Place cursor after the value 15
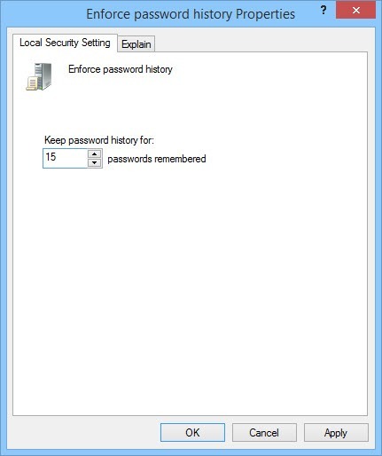Image resolution: width=382 pixels, height=456 pixels. [x=57, y=157]
